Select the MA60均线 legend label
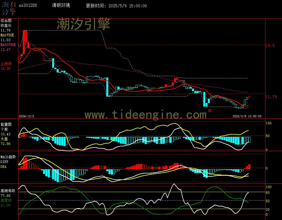The height and width of the screenshot is (220, 282). point(8,45)
